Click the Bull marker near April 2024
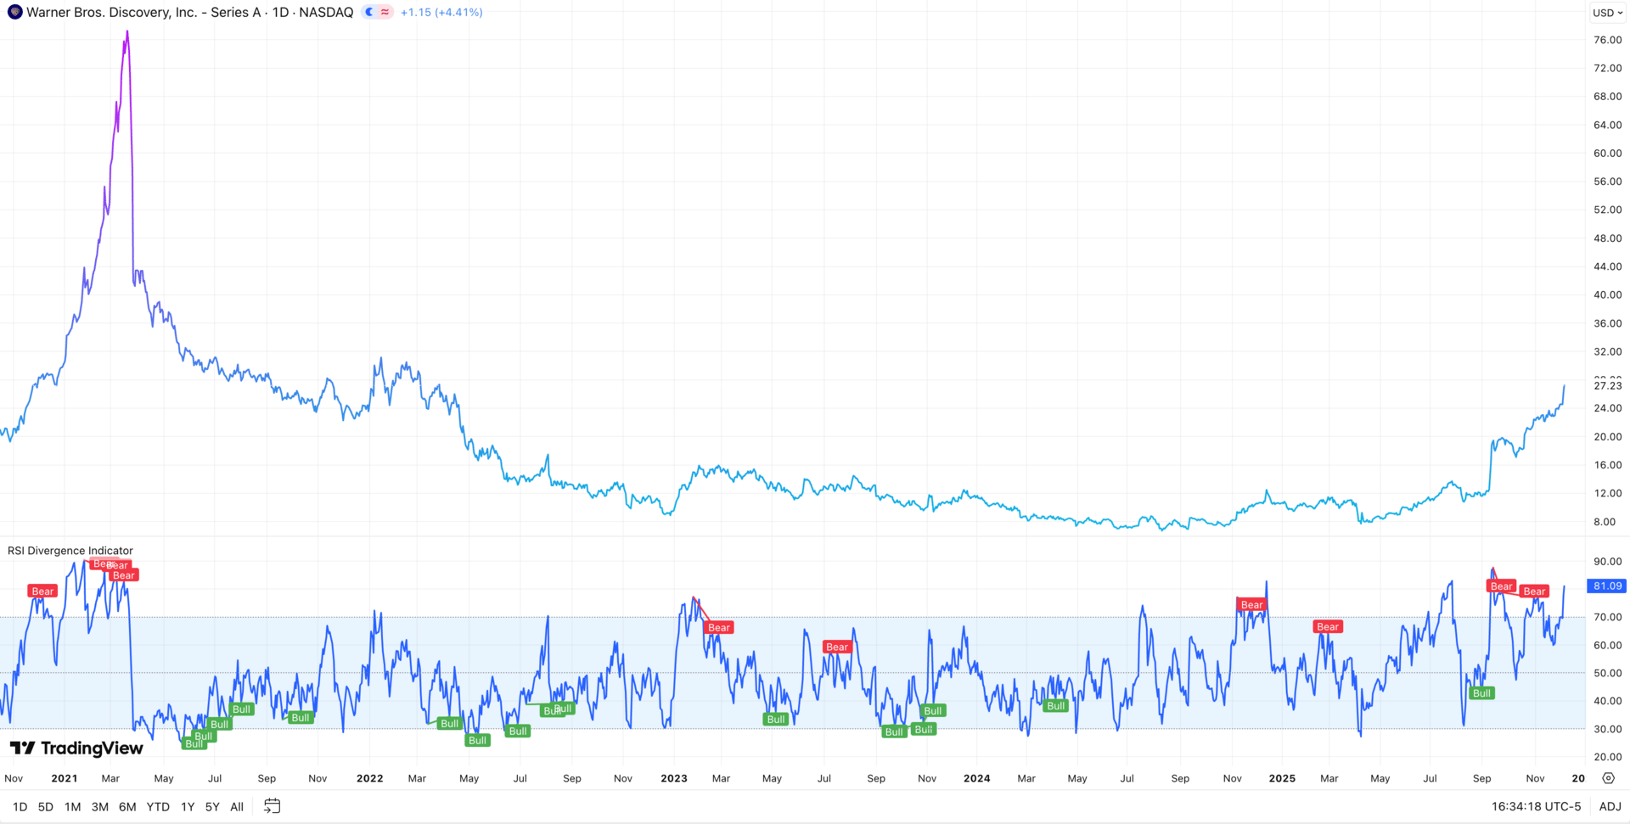Image resolution: width=1630 pixels, height=824 pixels. [x=1055, y=706]
